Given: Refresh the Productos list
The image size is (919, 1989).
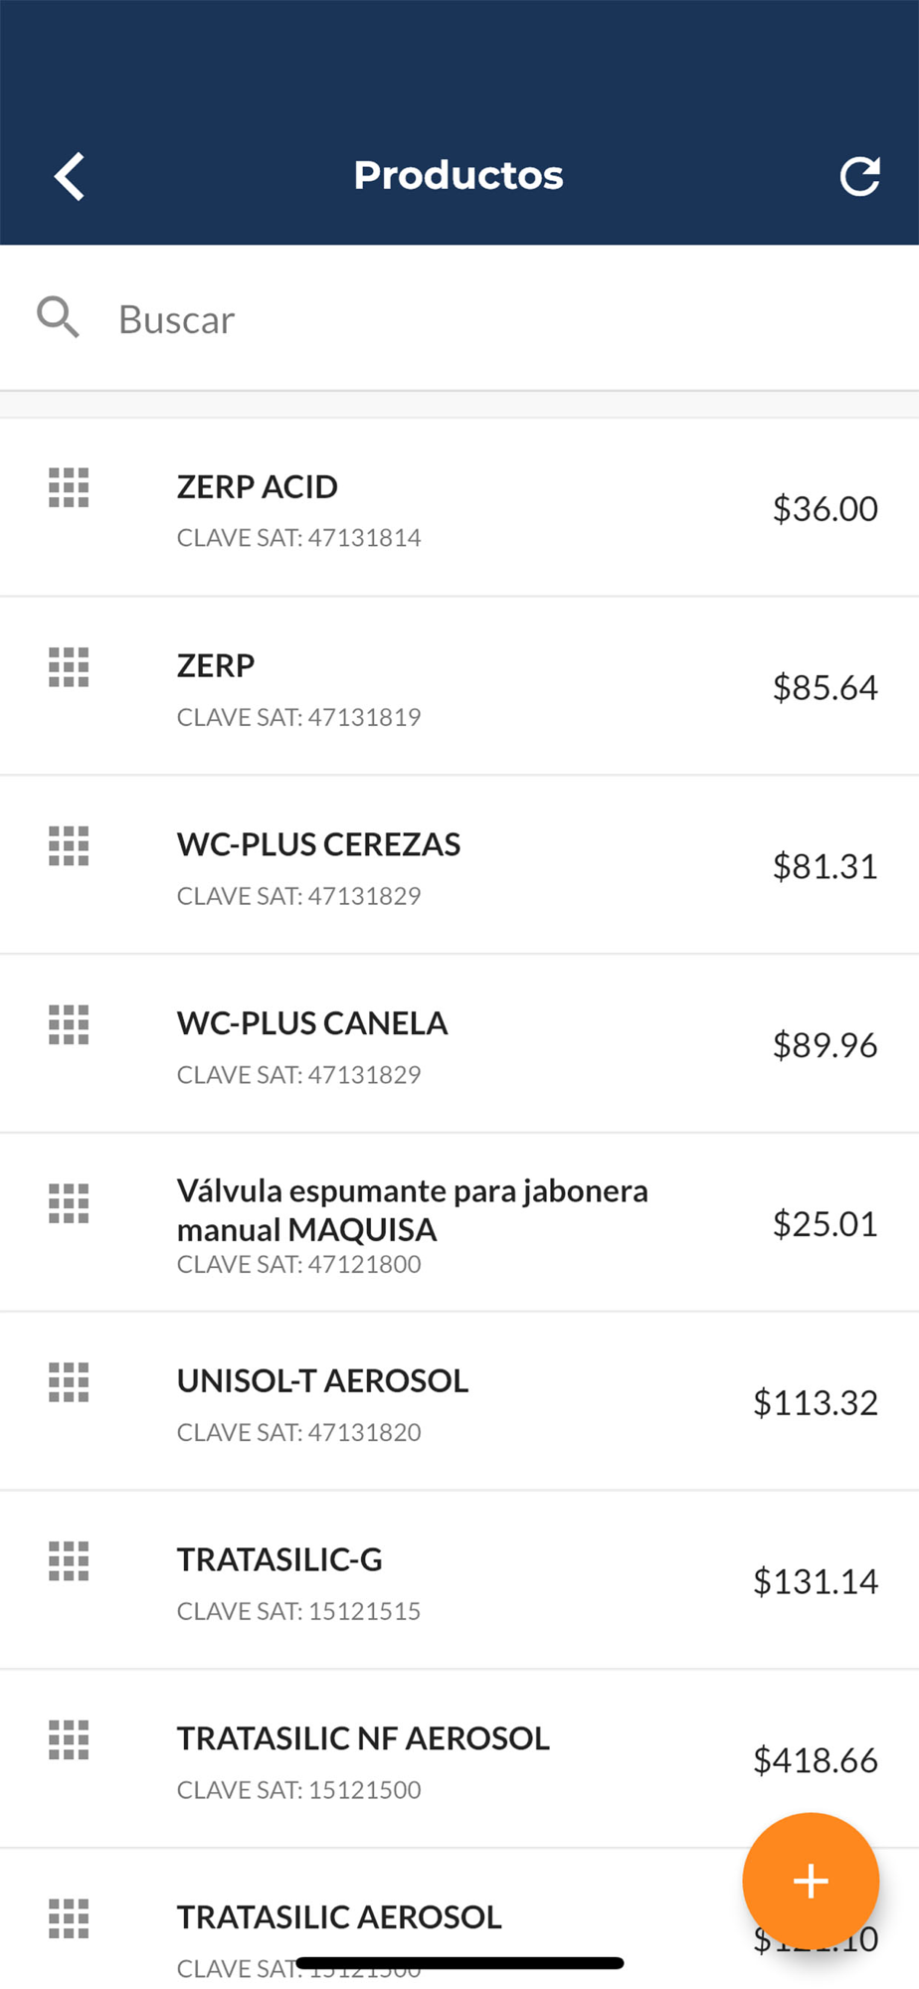Looking at the screenshot, I should (859, 176).
